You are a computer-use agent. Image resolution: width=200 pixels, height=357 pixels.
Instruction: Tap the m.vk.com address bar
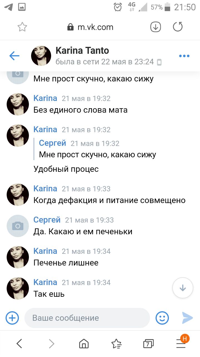(x=91, y=27)
